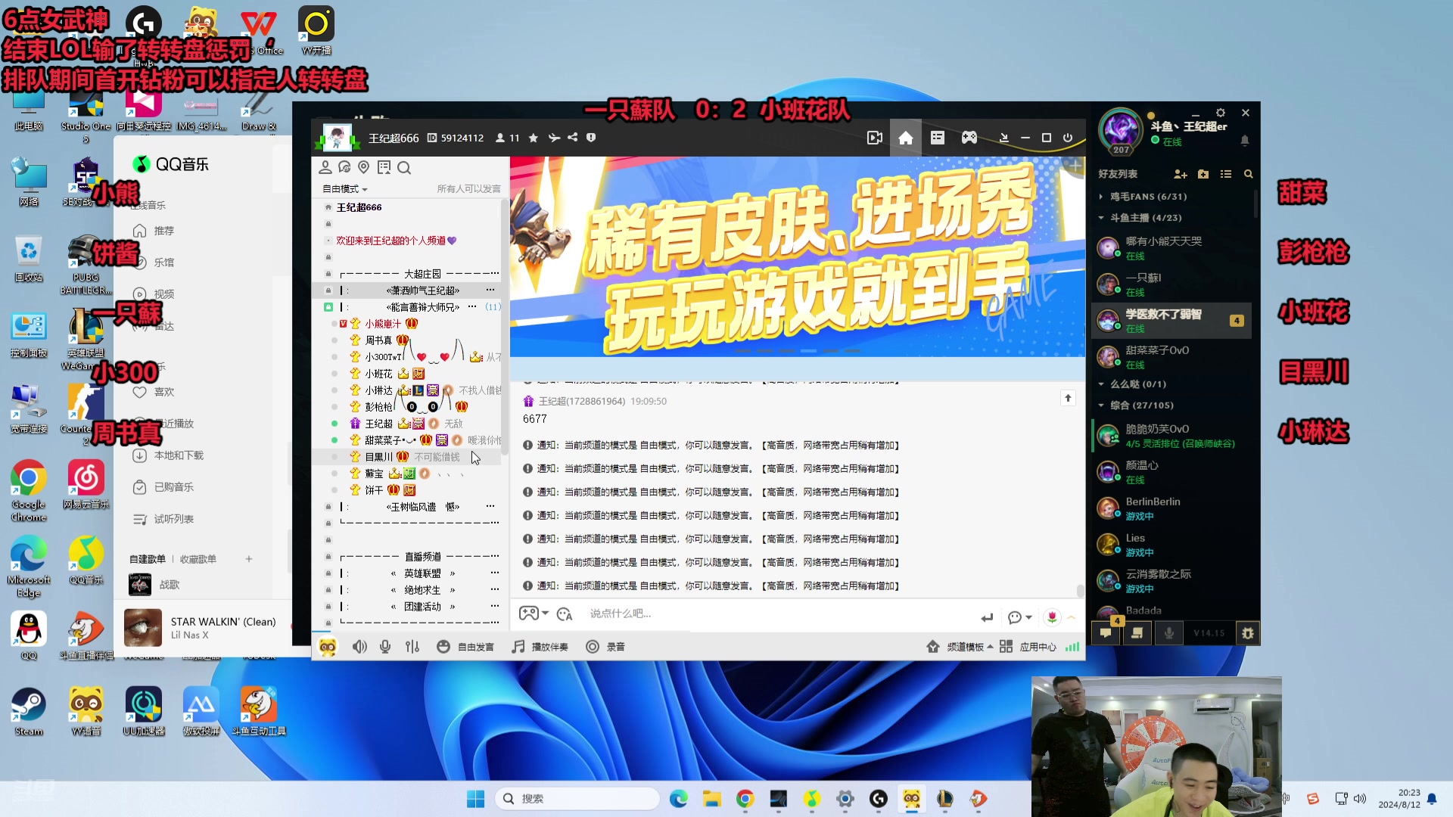Open the list panel icon in YY header
Viewport: 1453px width, 817px height.
(x=938, y=138)
